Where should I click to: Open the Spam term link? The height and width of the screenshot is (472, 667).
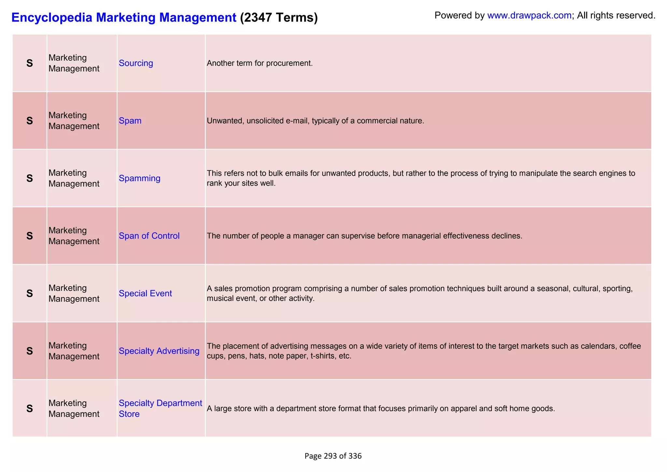130,121
